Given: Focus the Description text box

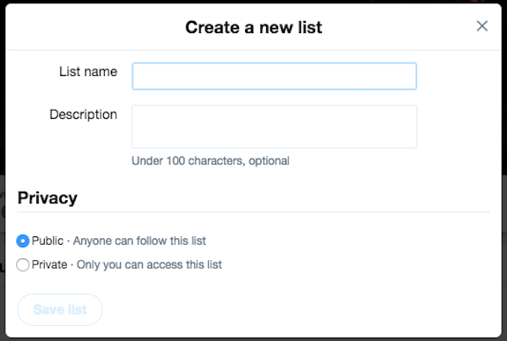Looking at the screenshot, I should 274,127.
